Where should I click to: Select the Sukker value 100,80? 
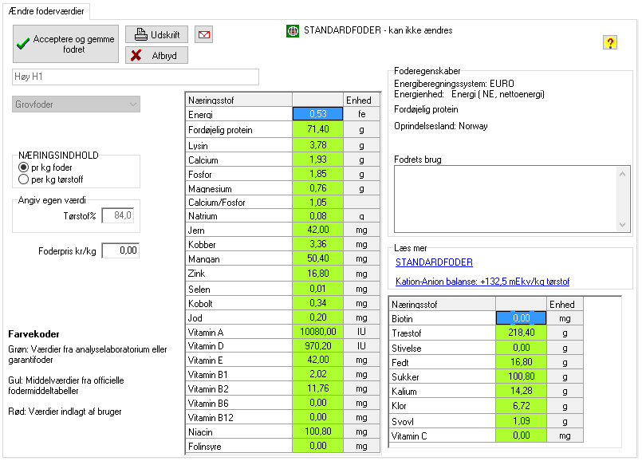(521, 376)
